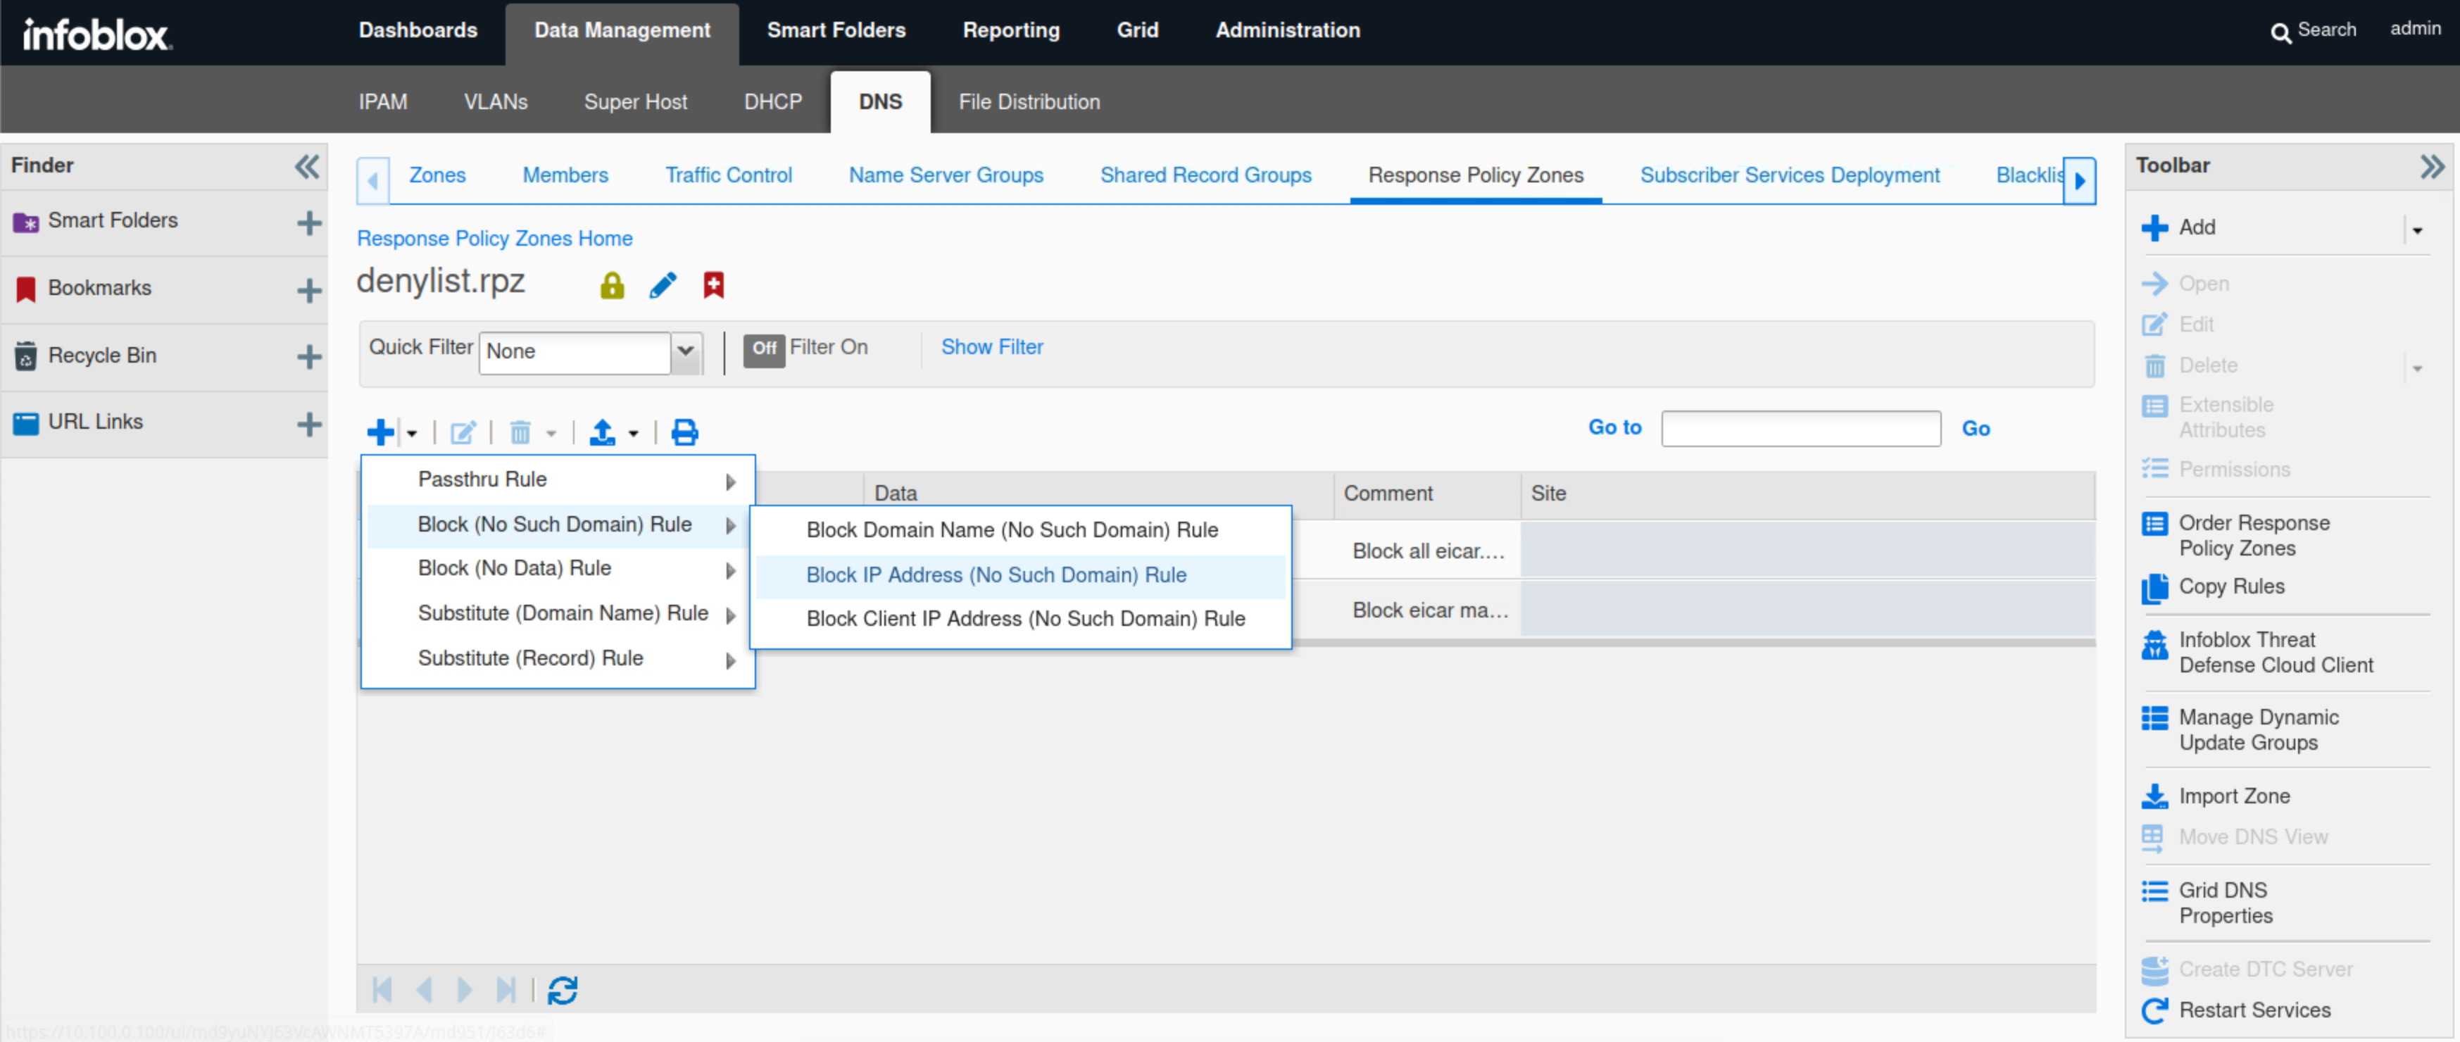
Task: Switch to the Traffic Control tab
Action: coord(729,176)
